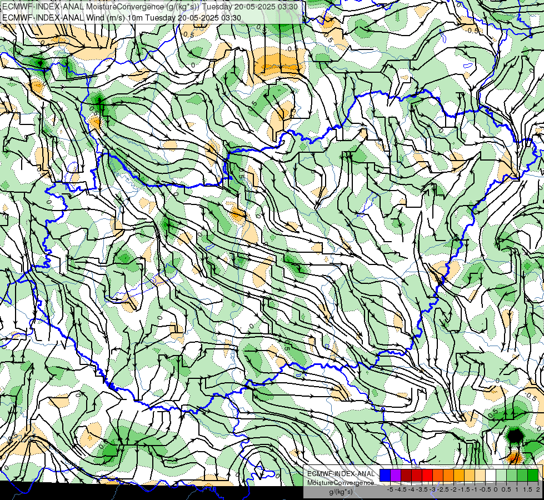
Task: Click the legend tick label -1
Action: coord(475,489)
